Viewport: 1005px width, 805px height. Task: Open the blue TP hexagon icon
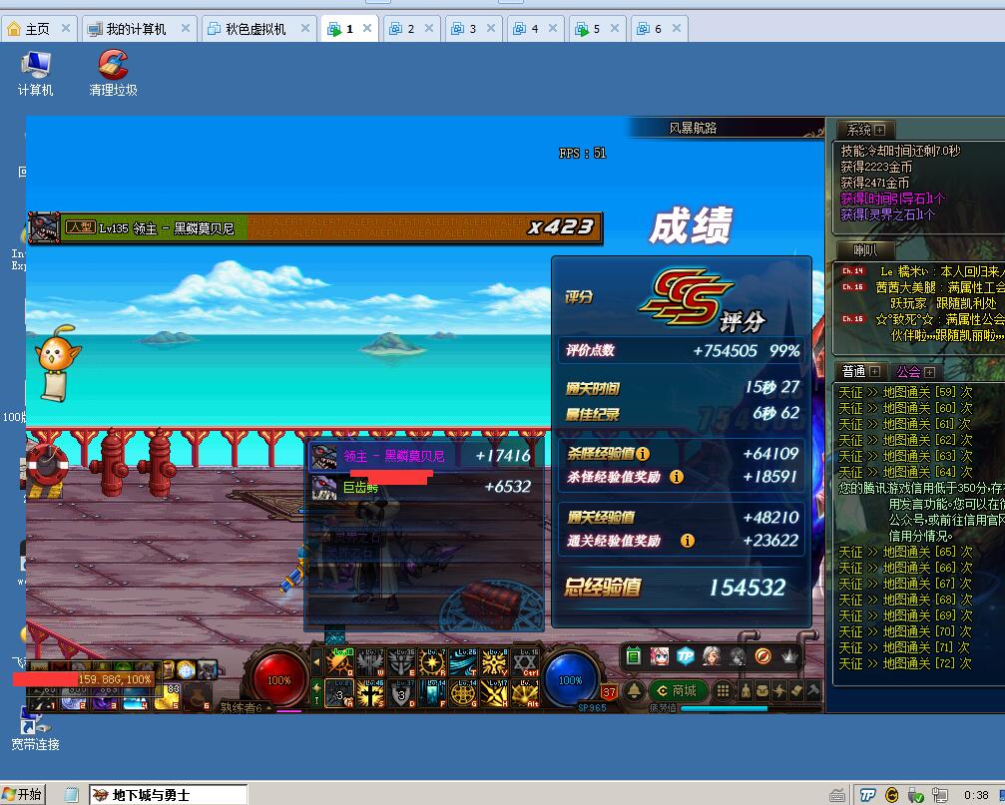(686, 655)
